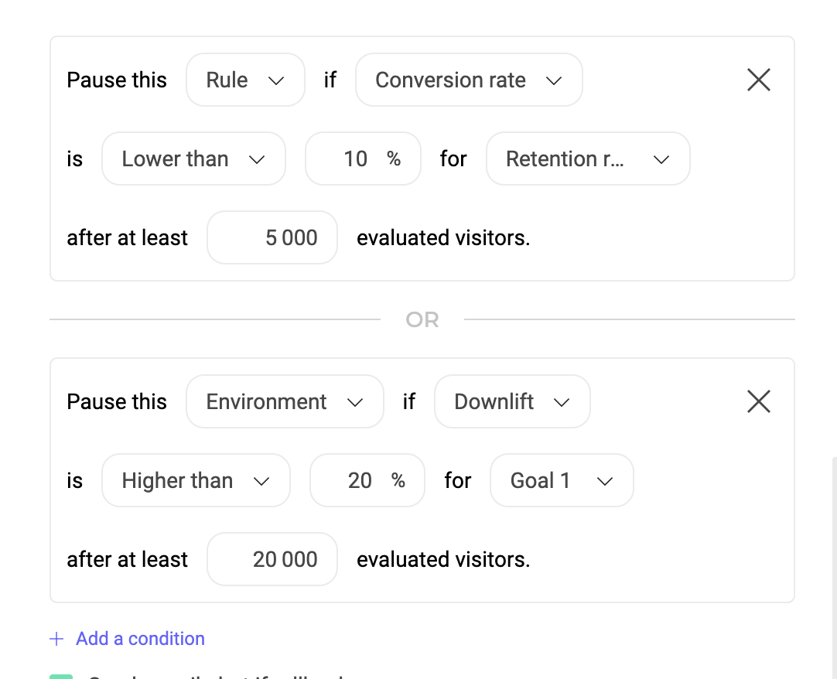This screenshot has width=837, height=679.
Task: Click the evaluated visitors label in the Downlift condition
Action: coord(443,560)
